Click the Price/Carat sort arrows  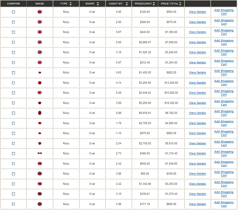(x=154, y=4)
